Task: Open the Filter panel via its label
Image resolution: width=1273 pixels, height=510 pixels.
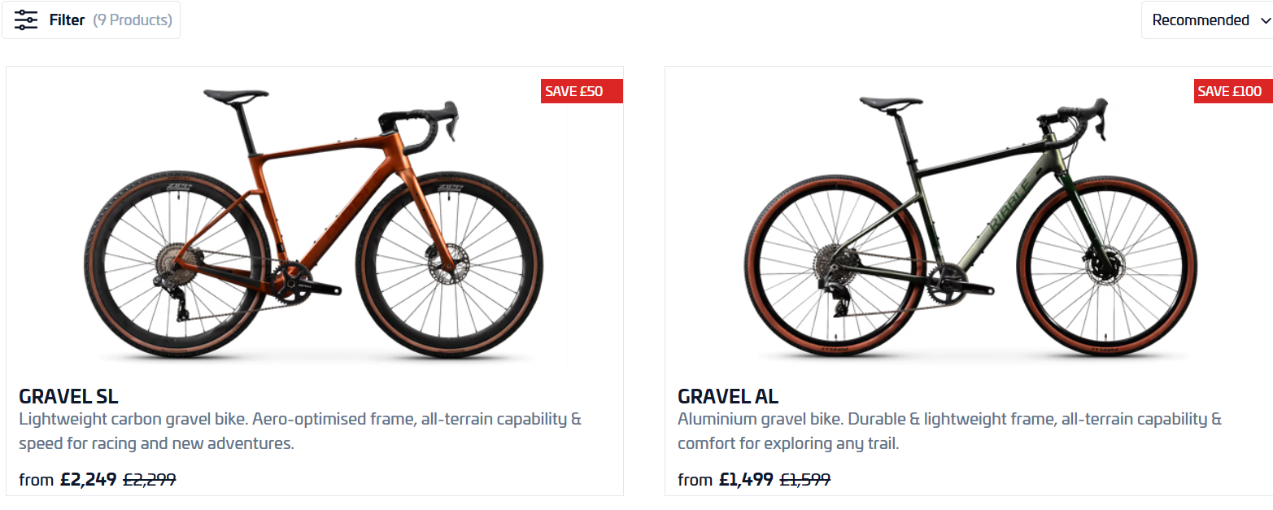Action: [x=67, y=20]
